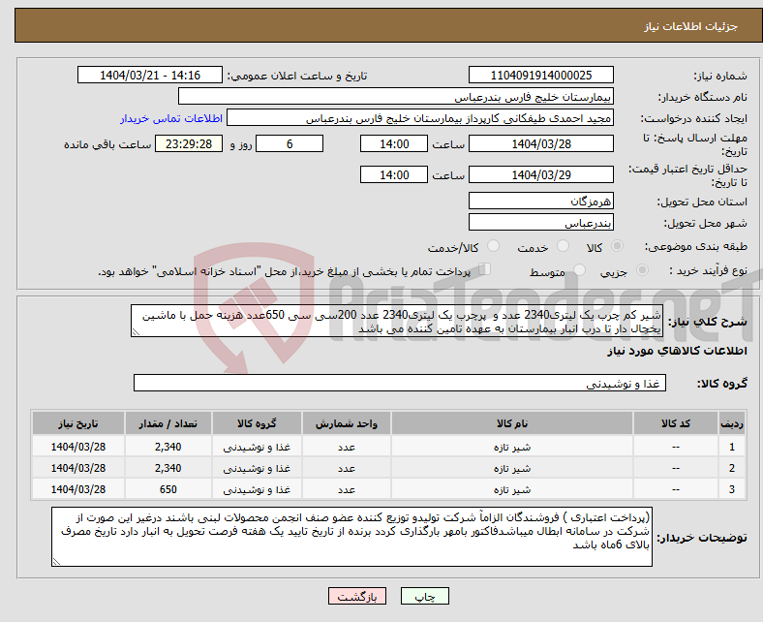The image size is (763, 622).
Task: Select the متوسط purchase type radio
Action: tap(579, 270)
